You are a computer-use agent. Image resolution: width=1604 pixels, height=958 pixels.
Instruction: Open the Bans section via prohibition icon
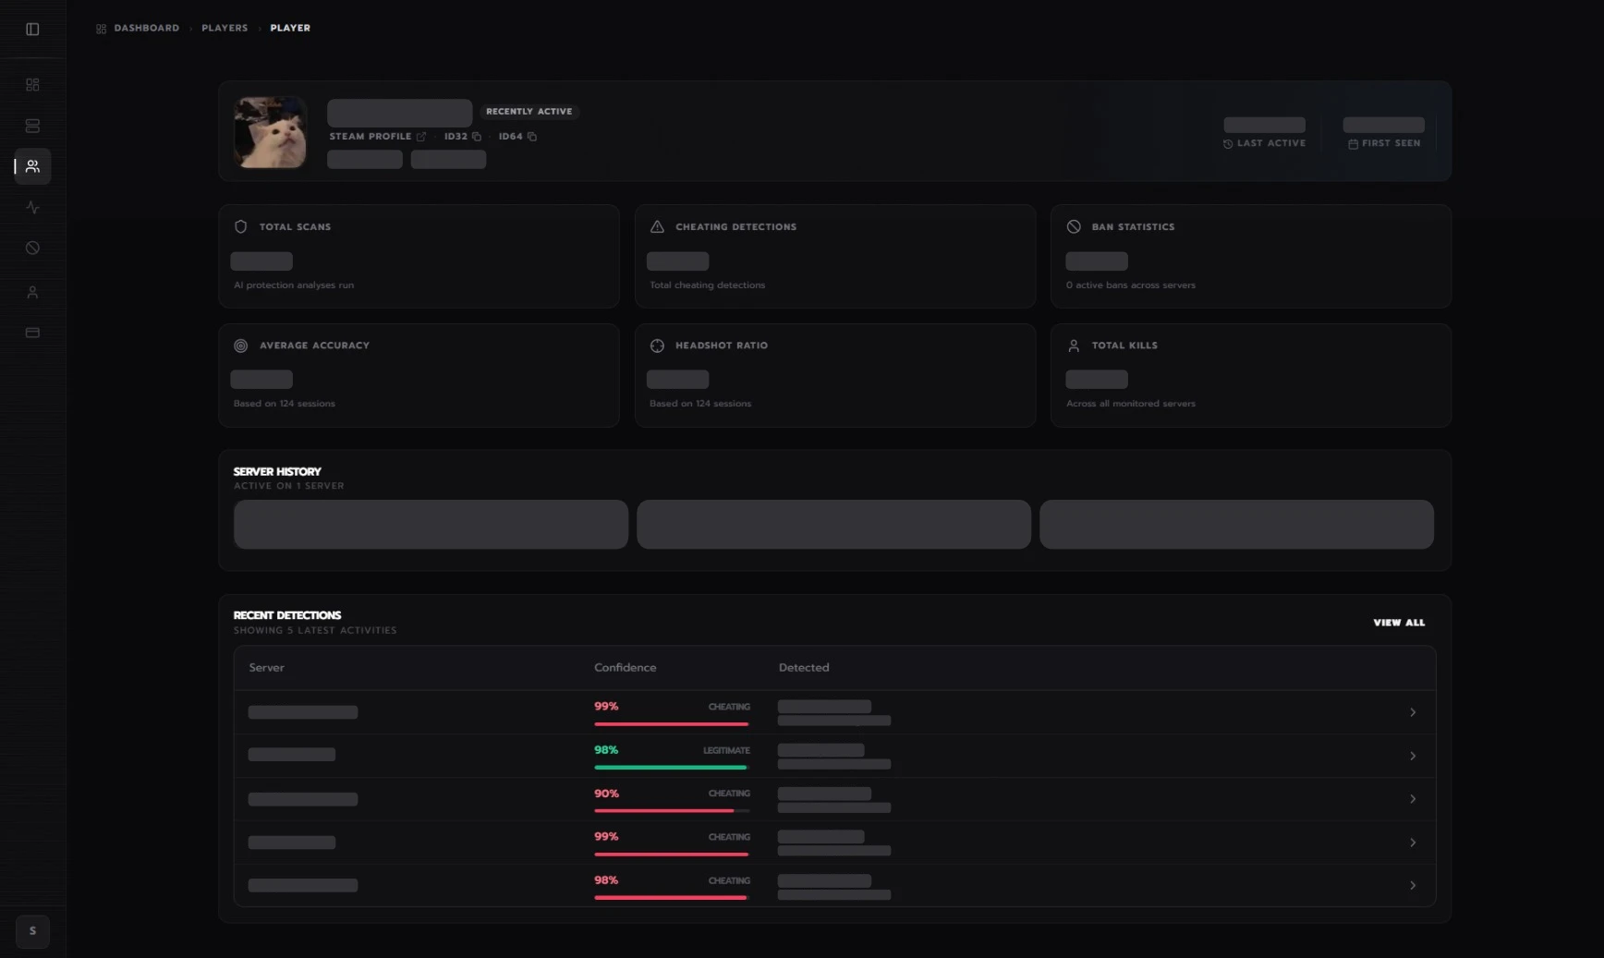tap(32, 248)
